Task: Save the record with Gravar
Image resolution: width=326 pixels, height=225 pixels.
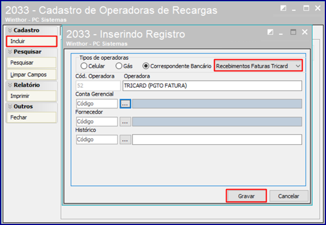Action: (246, 196)
